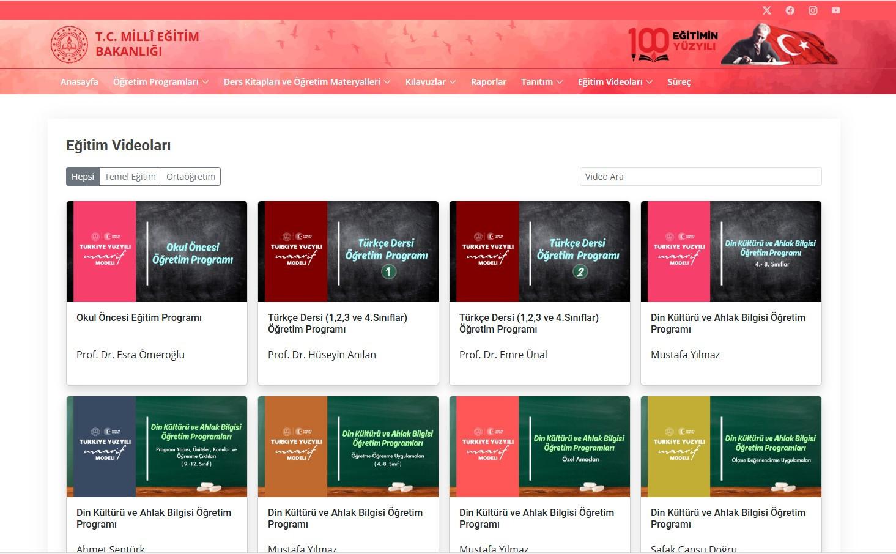Click the 100 Eğitimin Yüzyılı logo
Image resolution: width=896 pixels, height=554 pixels.
pyautogui.click(x=673, y=44)
